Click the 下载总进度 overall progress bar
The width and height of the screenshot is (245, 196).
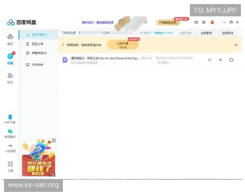pos(106,33)
